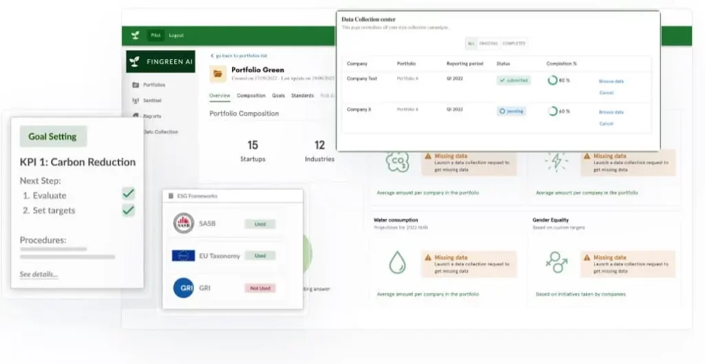Click the Gender Equality heading
Image resolution: width=705 pixels, height=364 pixels.
(x=551, y=220)
